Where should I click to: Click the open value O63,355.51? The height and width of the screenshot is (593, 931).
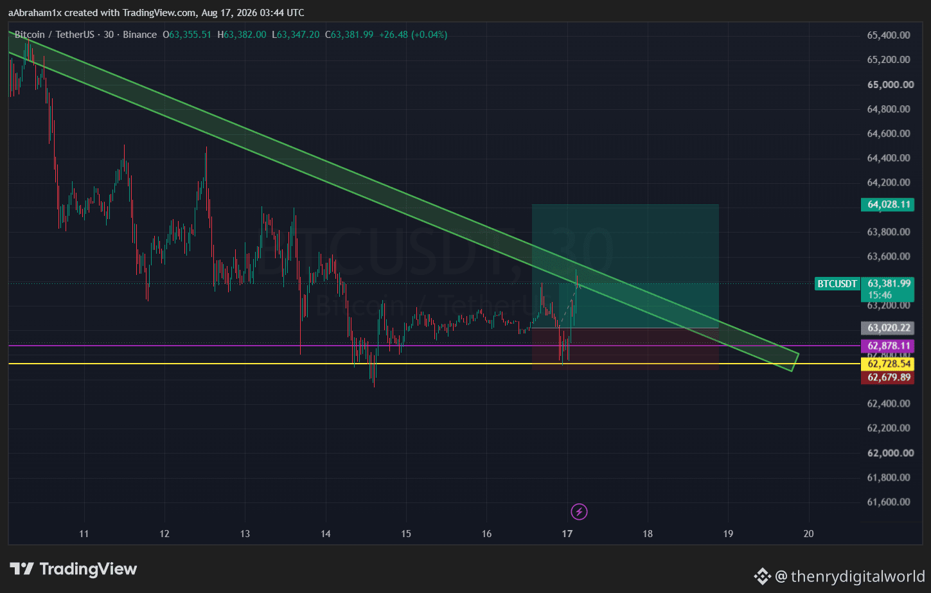point(187,35)
